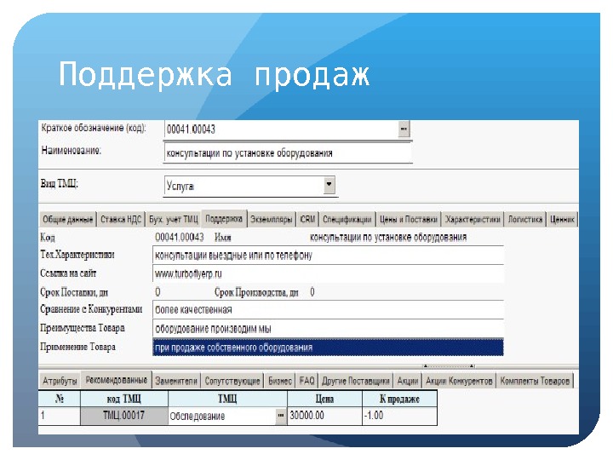Click the К продаже column header
This screenshot has width=613, height=460.
tap(399, 399)
